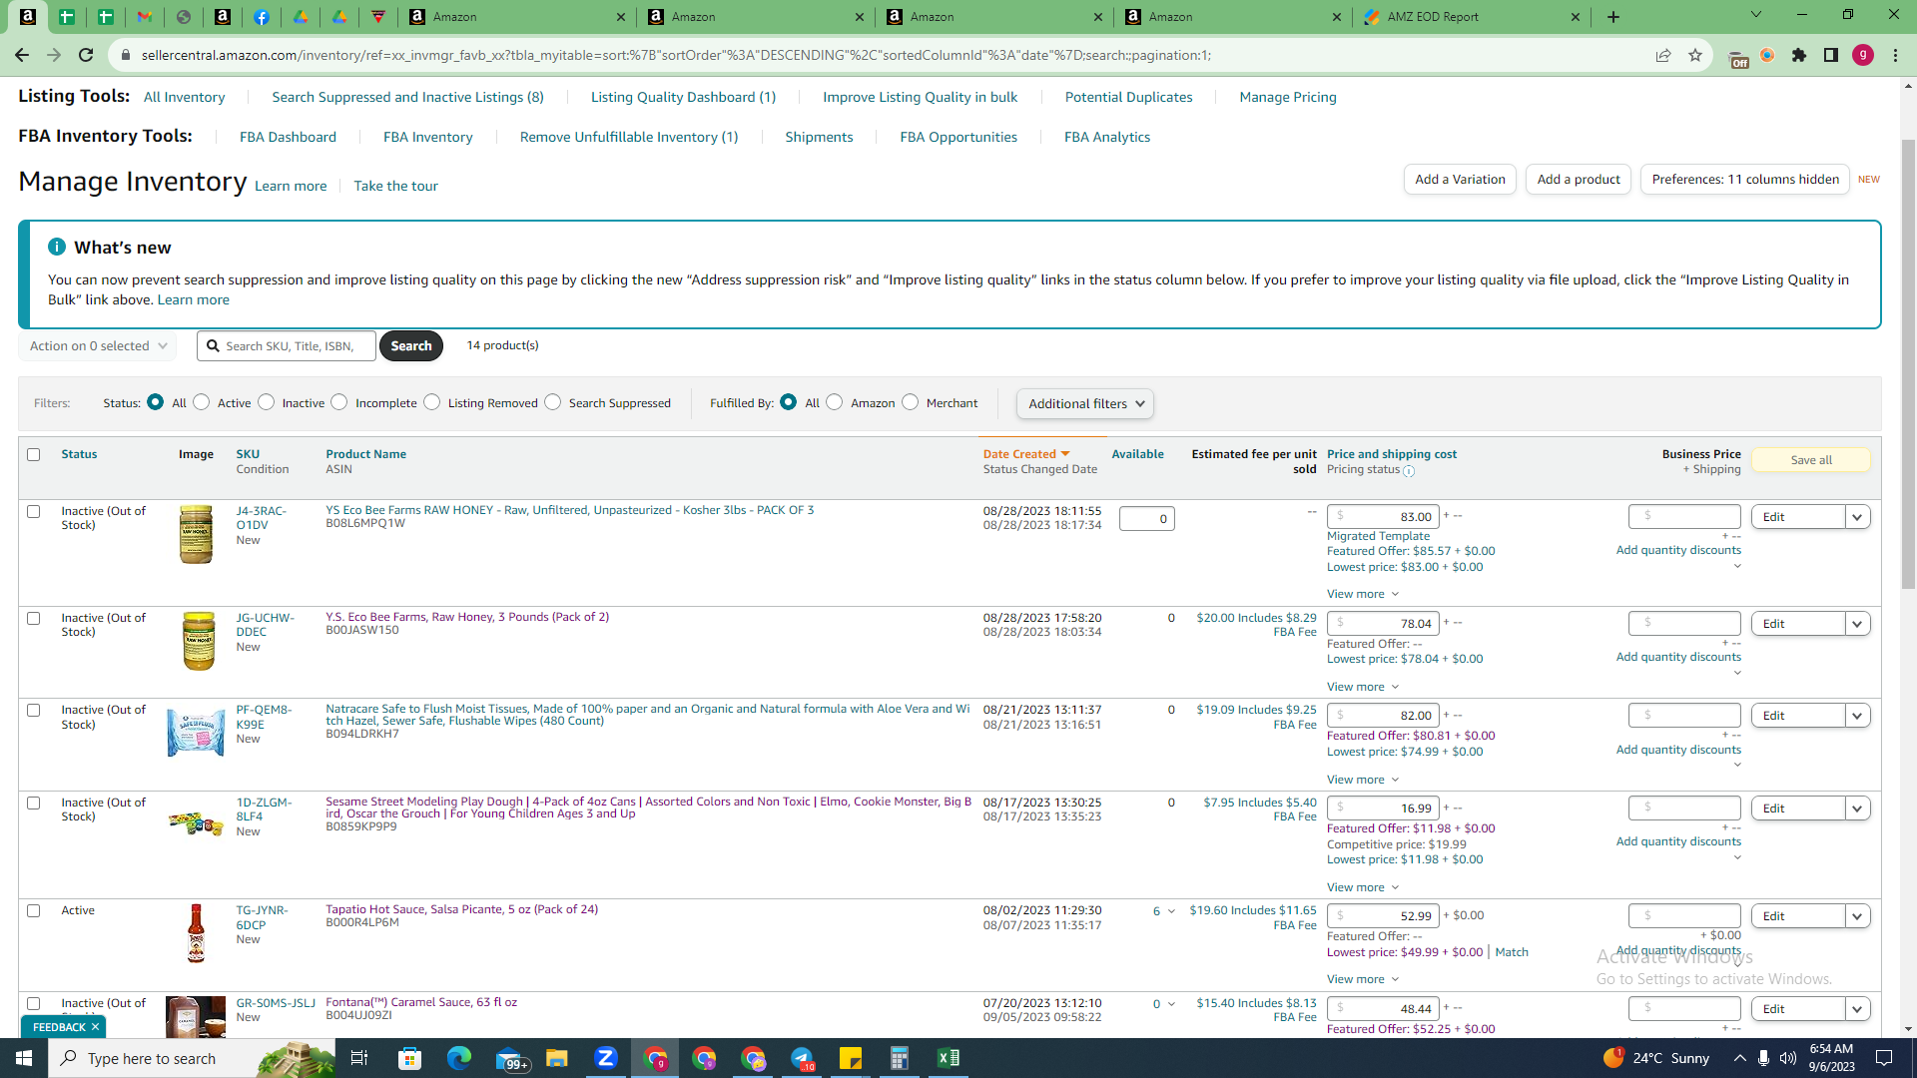Expand the Additional filters dropdown
Screen dimensions: 1917x1078
pos(1085,404)
